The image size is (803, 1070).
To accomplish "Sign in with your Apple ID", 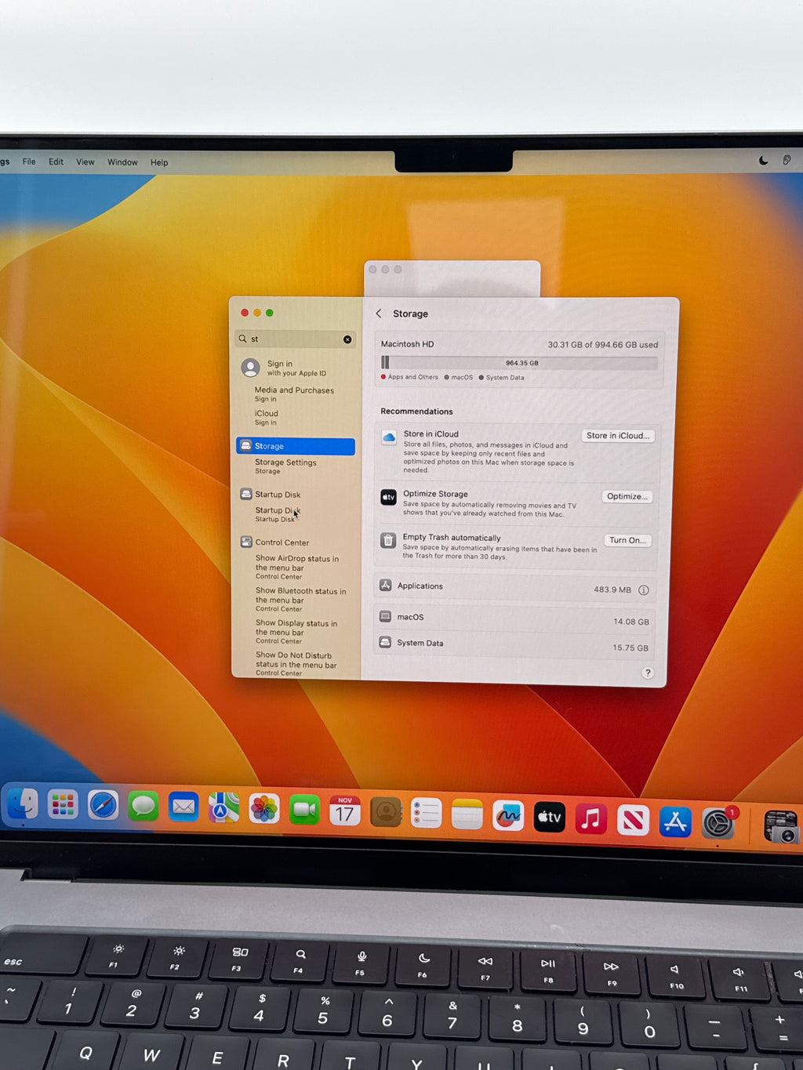I will coord(297,368).
